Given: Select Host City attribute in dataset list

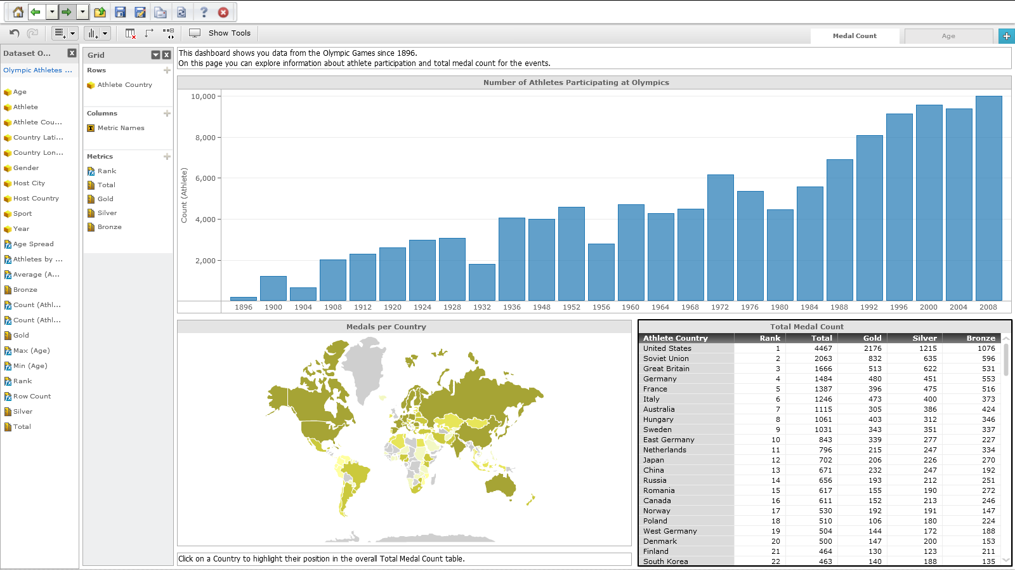Looking at the screenshot, I should coord(29,183).
